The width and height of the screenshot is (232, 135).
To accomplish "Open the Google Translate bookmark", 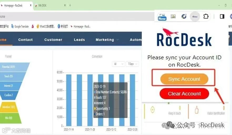I will [20, 26].
